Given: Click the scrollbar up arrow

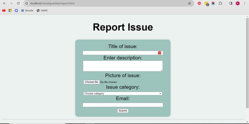Looking at the screenshot, I should pyautogui.click(x=247, y=16).
